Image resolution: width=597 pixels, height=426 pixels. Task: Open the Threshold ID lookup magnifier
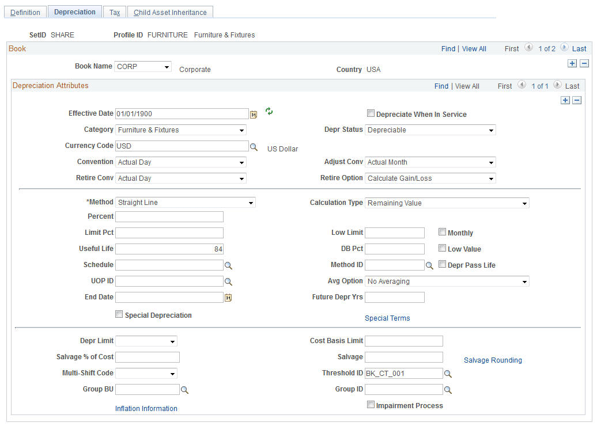point(448,374)
